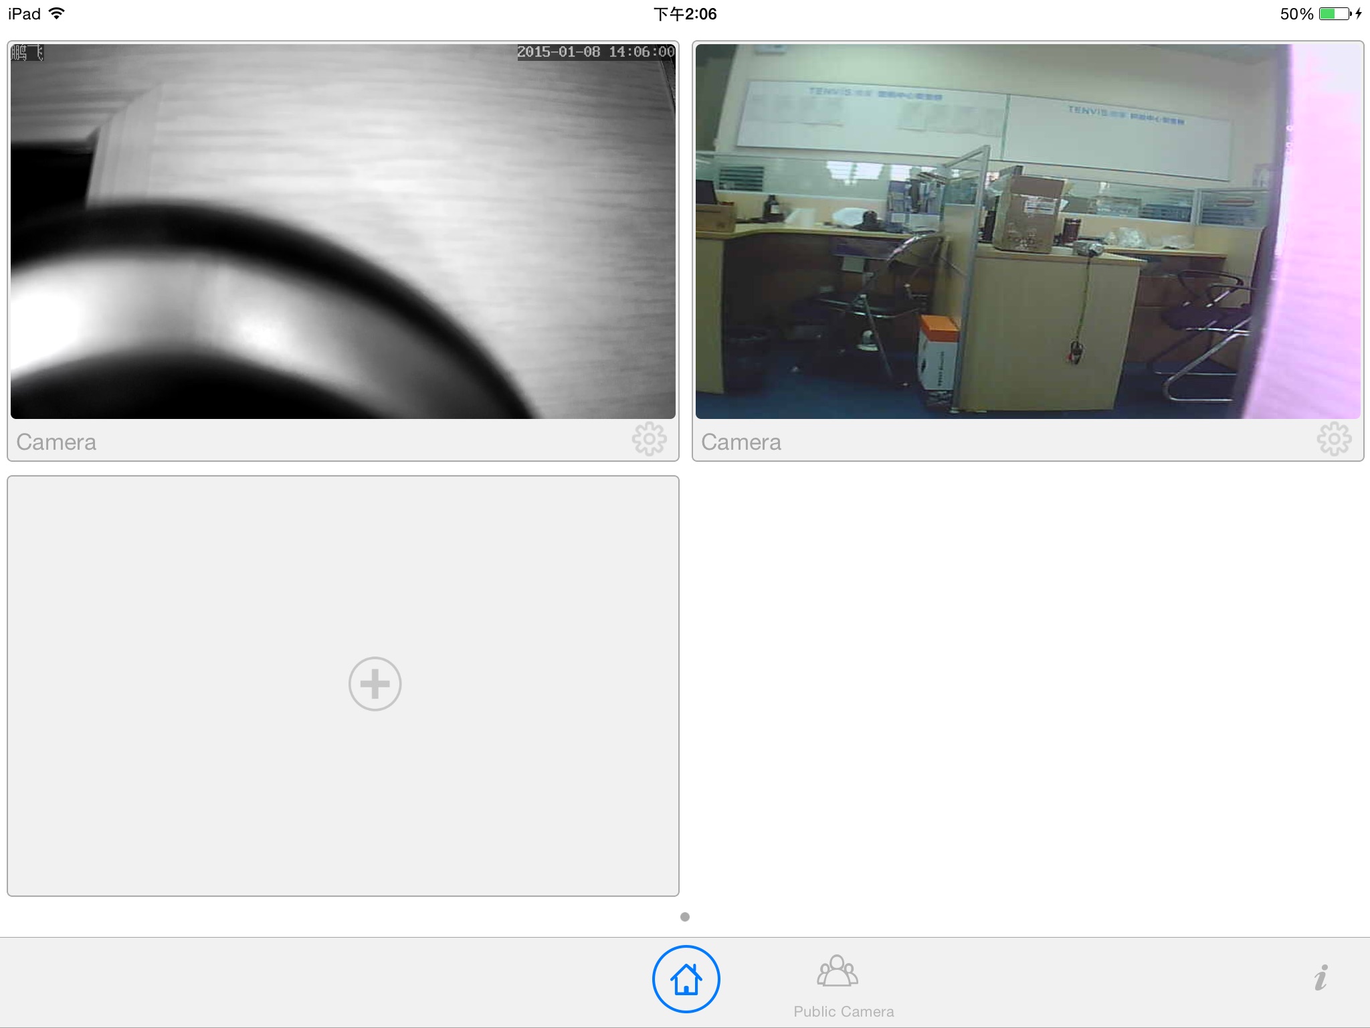Tap the battery icon in status bar
Screen dimensions: 1370x1028
coord(1335,13)
